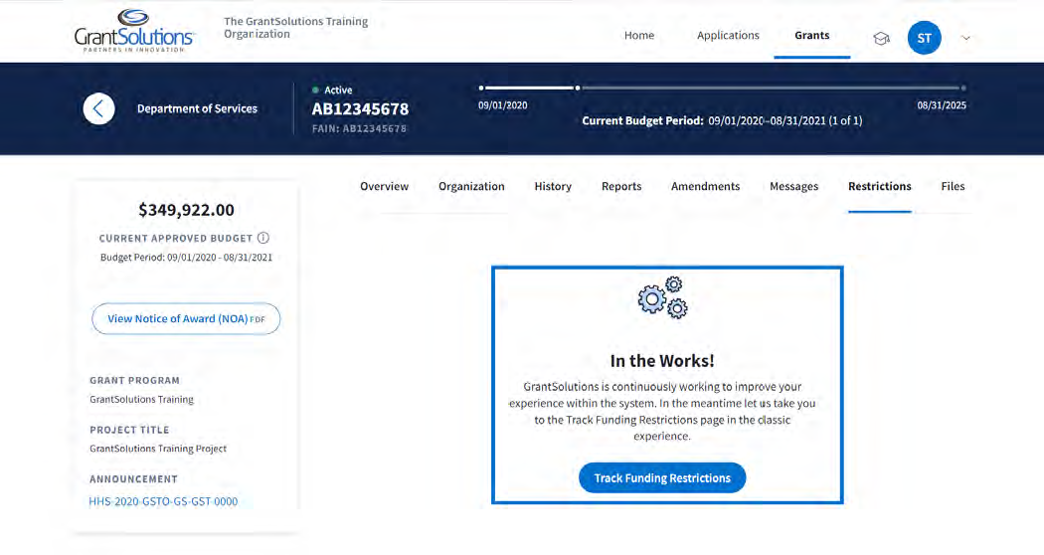Select the Grants menu item
This screenshot has width=1044, height=555.
point(811,36)
